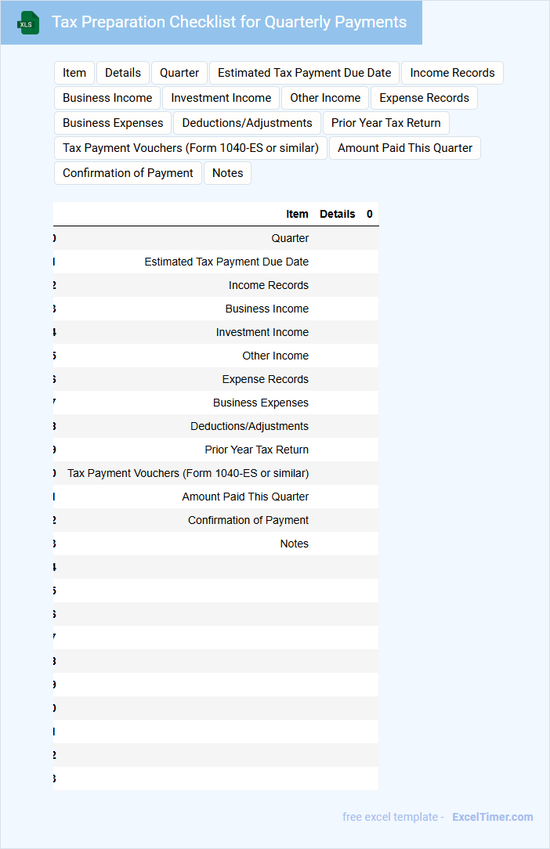This screenshot has width=550, height=849.
Task: Select the Investment Income tag
Action: pyautogui.click(x=221, y=98)
